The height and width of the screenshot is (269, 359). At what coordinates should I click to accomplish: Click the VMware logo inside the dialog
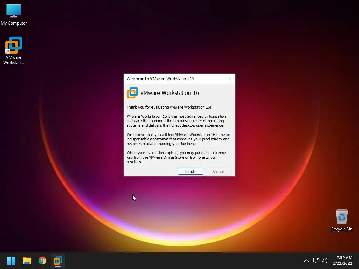132,93
